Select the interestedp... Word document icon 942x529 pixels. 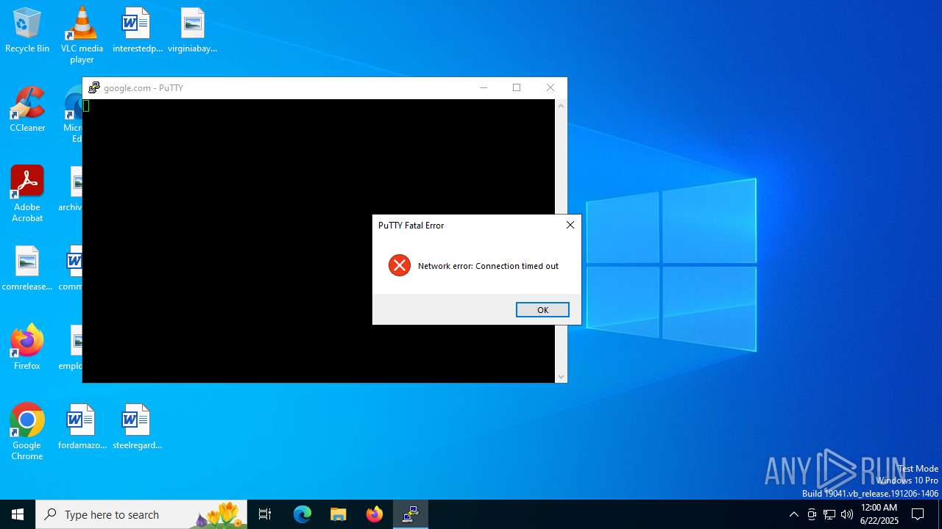tap(137, 31)
